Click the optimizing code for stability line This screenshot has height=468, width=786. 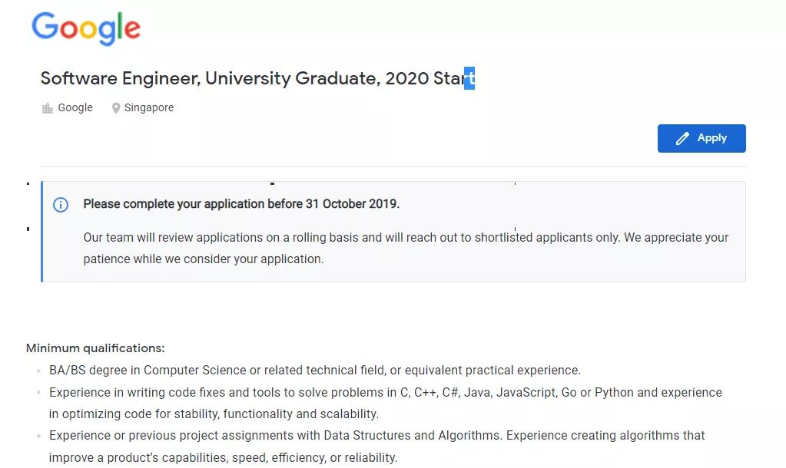pos(214,414)
